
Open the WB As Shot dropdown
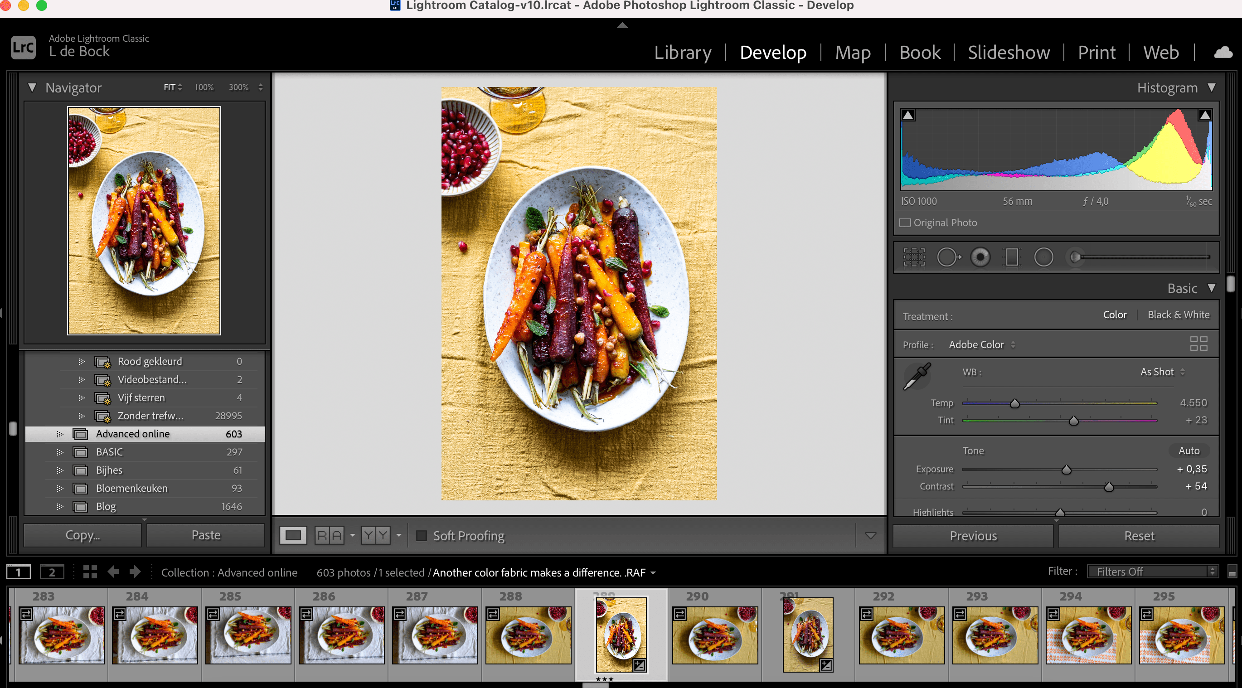click(x=1162, y=372)
